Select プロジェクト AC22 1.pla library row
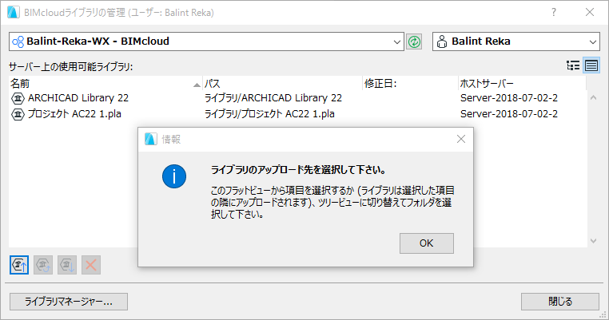The image size is (609, 320). [297, 114]
